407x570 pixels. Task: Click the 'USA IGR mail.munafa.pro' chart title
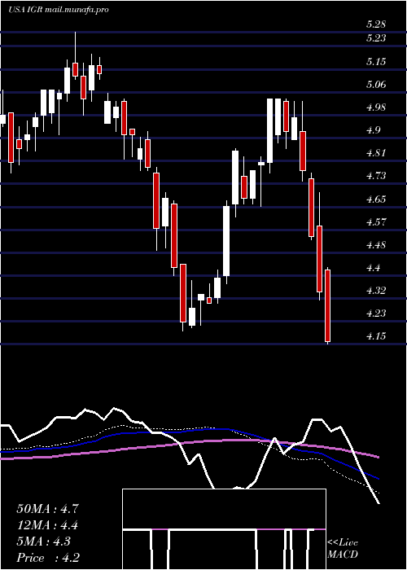pos(59,10)
